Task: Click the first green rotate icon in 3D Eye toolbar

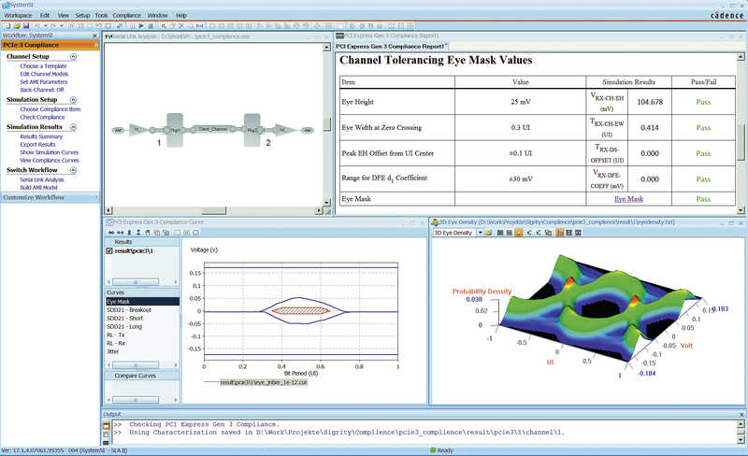Action: (529, 233)
